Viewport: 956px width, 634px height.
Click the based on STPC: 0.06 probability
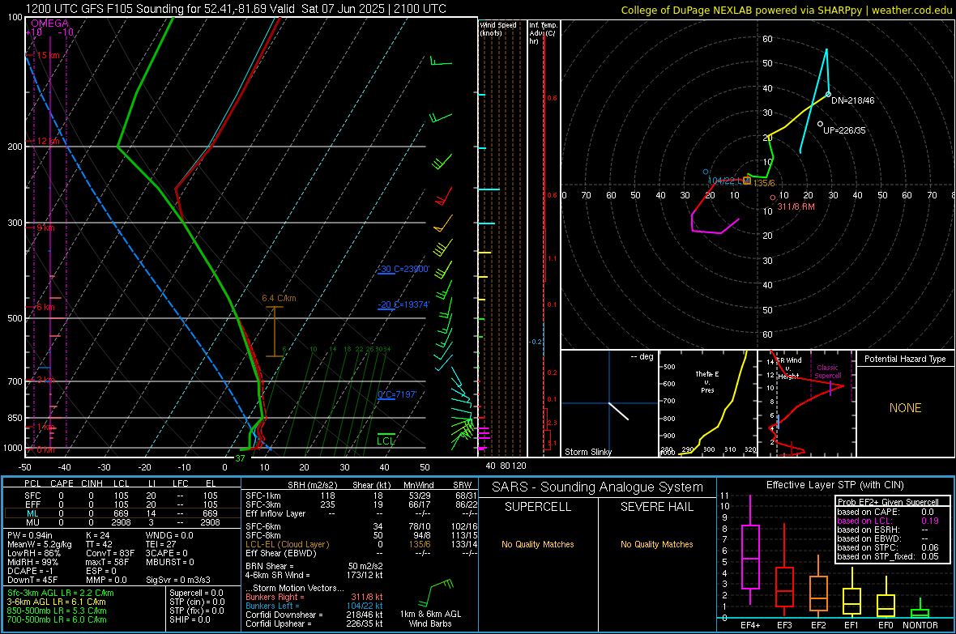tap(888, 547)
